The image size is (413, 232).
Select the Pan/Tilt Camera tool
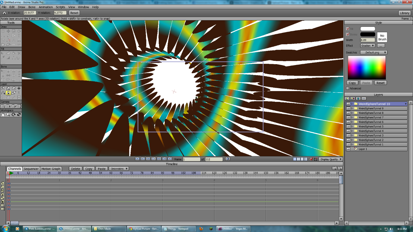tap(19, 106)
